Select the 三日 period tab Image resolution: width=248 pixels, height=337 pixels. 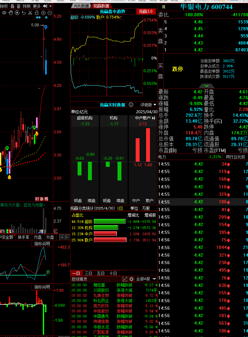(x=88, y=273)
